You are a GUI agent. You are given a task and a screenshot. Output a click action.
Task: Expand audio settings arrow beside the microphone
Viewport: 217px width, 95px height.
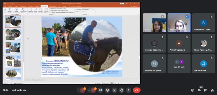79,90
